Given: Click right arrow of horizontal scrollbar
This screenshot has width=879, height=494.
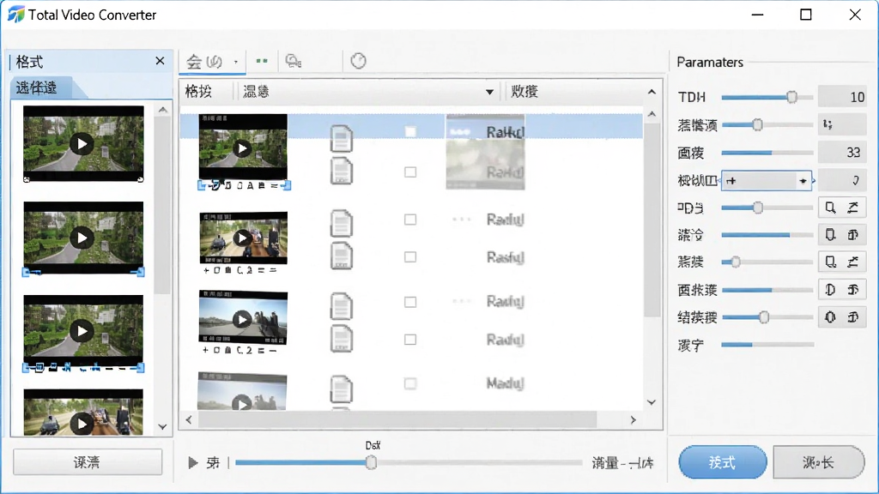Looking at the screenshot, I should coord(633,419).
